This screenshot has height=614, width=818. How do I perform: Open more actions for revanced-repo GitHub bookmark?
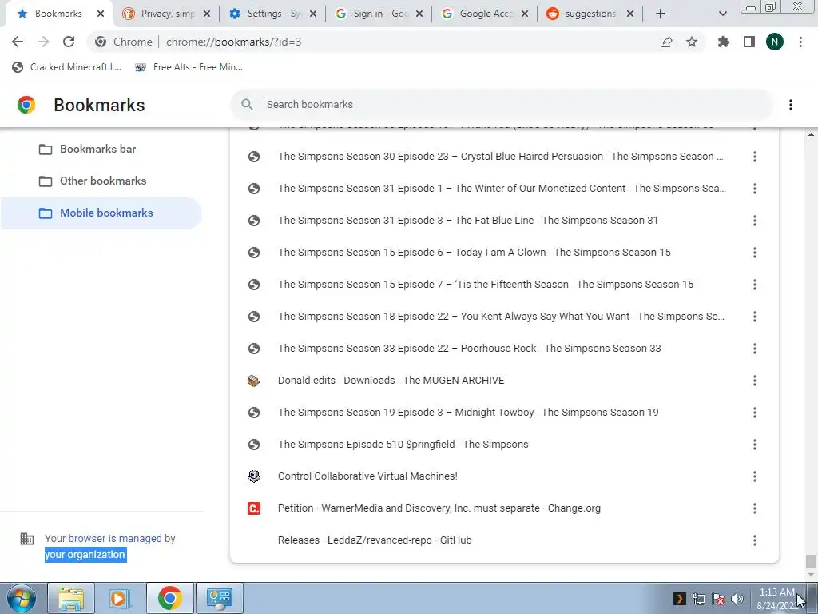point(755,540)
